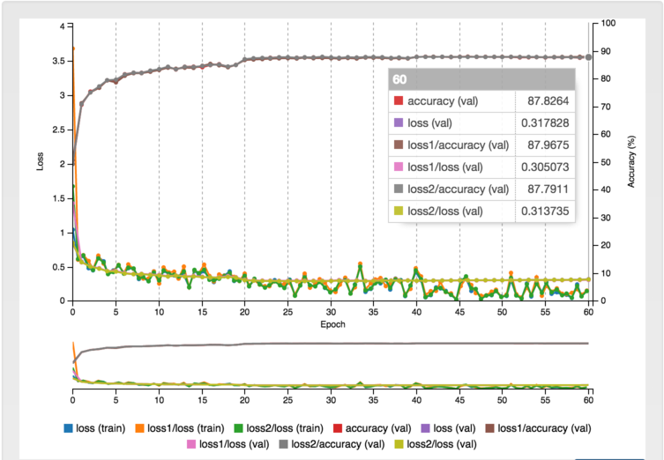
Task: Toggle loss1/loss (val) legend entry
Action: (x=228, y=444)
